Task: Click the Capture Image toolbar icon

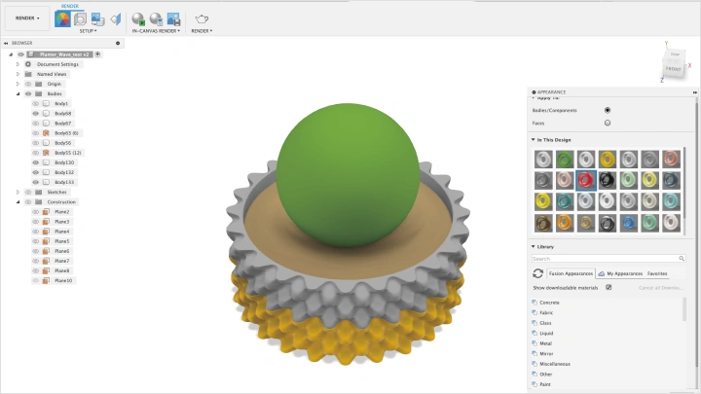Action: tap(173, 18)
